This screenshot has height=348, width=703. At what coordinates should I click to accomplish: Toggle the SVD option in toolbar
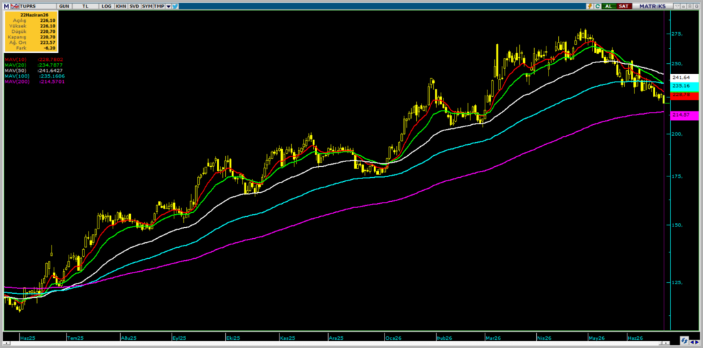click(x=134, y=6)
